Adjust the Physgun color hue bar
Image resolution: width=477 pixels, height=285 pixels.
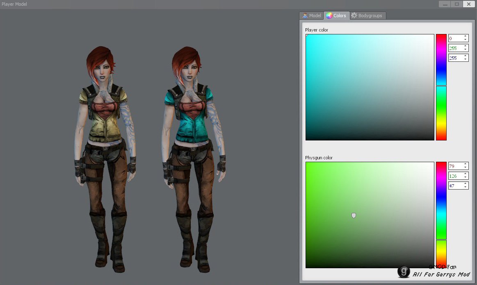coord(441,215)
